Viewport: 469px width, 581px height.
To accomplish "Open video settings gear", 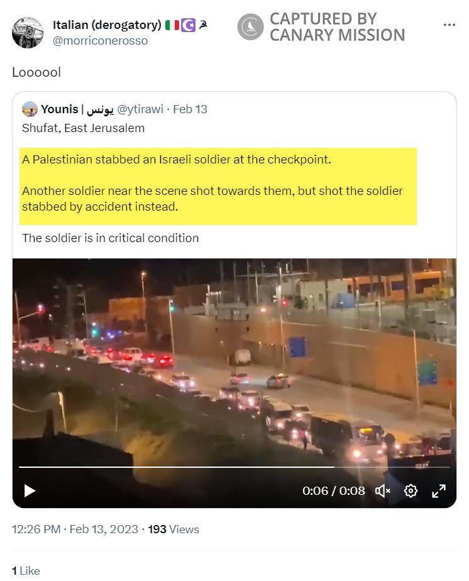I will pos(411,490).
